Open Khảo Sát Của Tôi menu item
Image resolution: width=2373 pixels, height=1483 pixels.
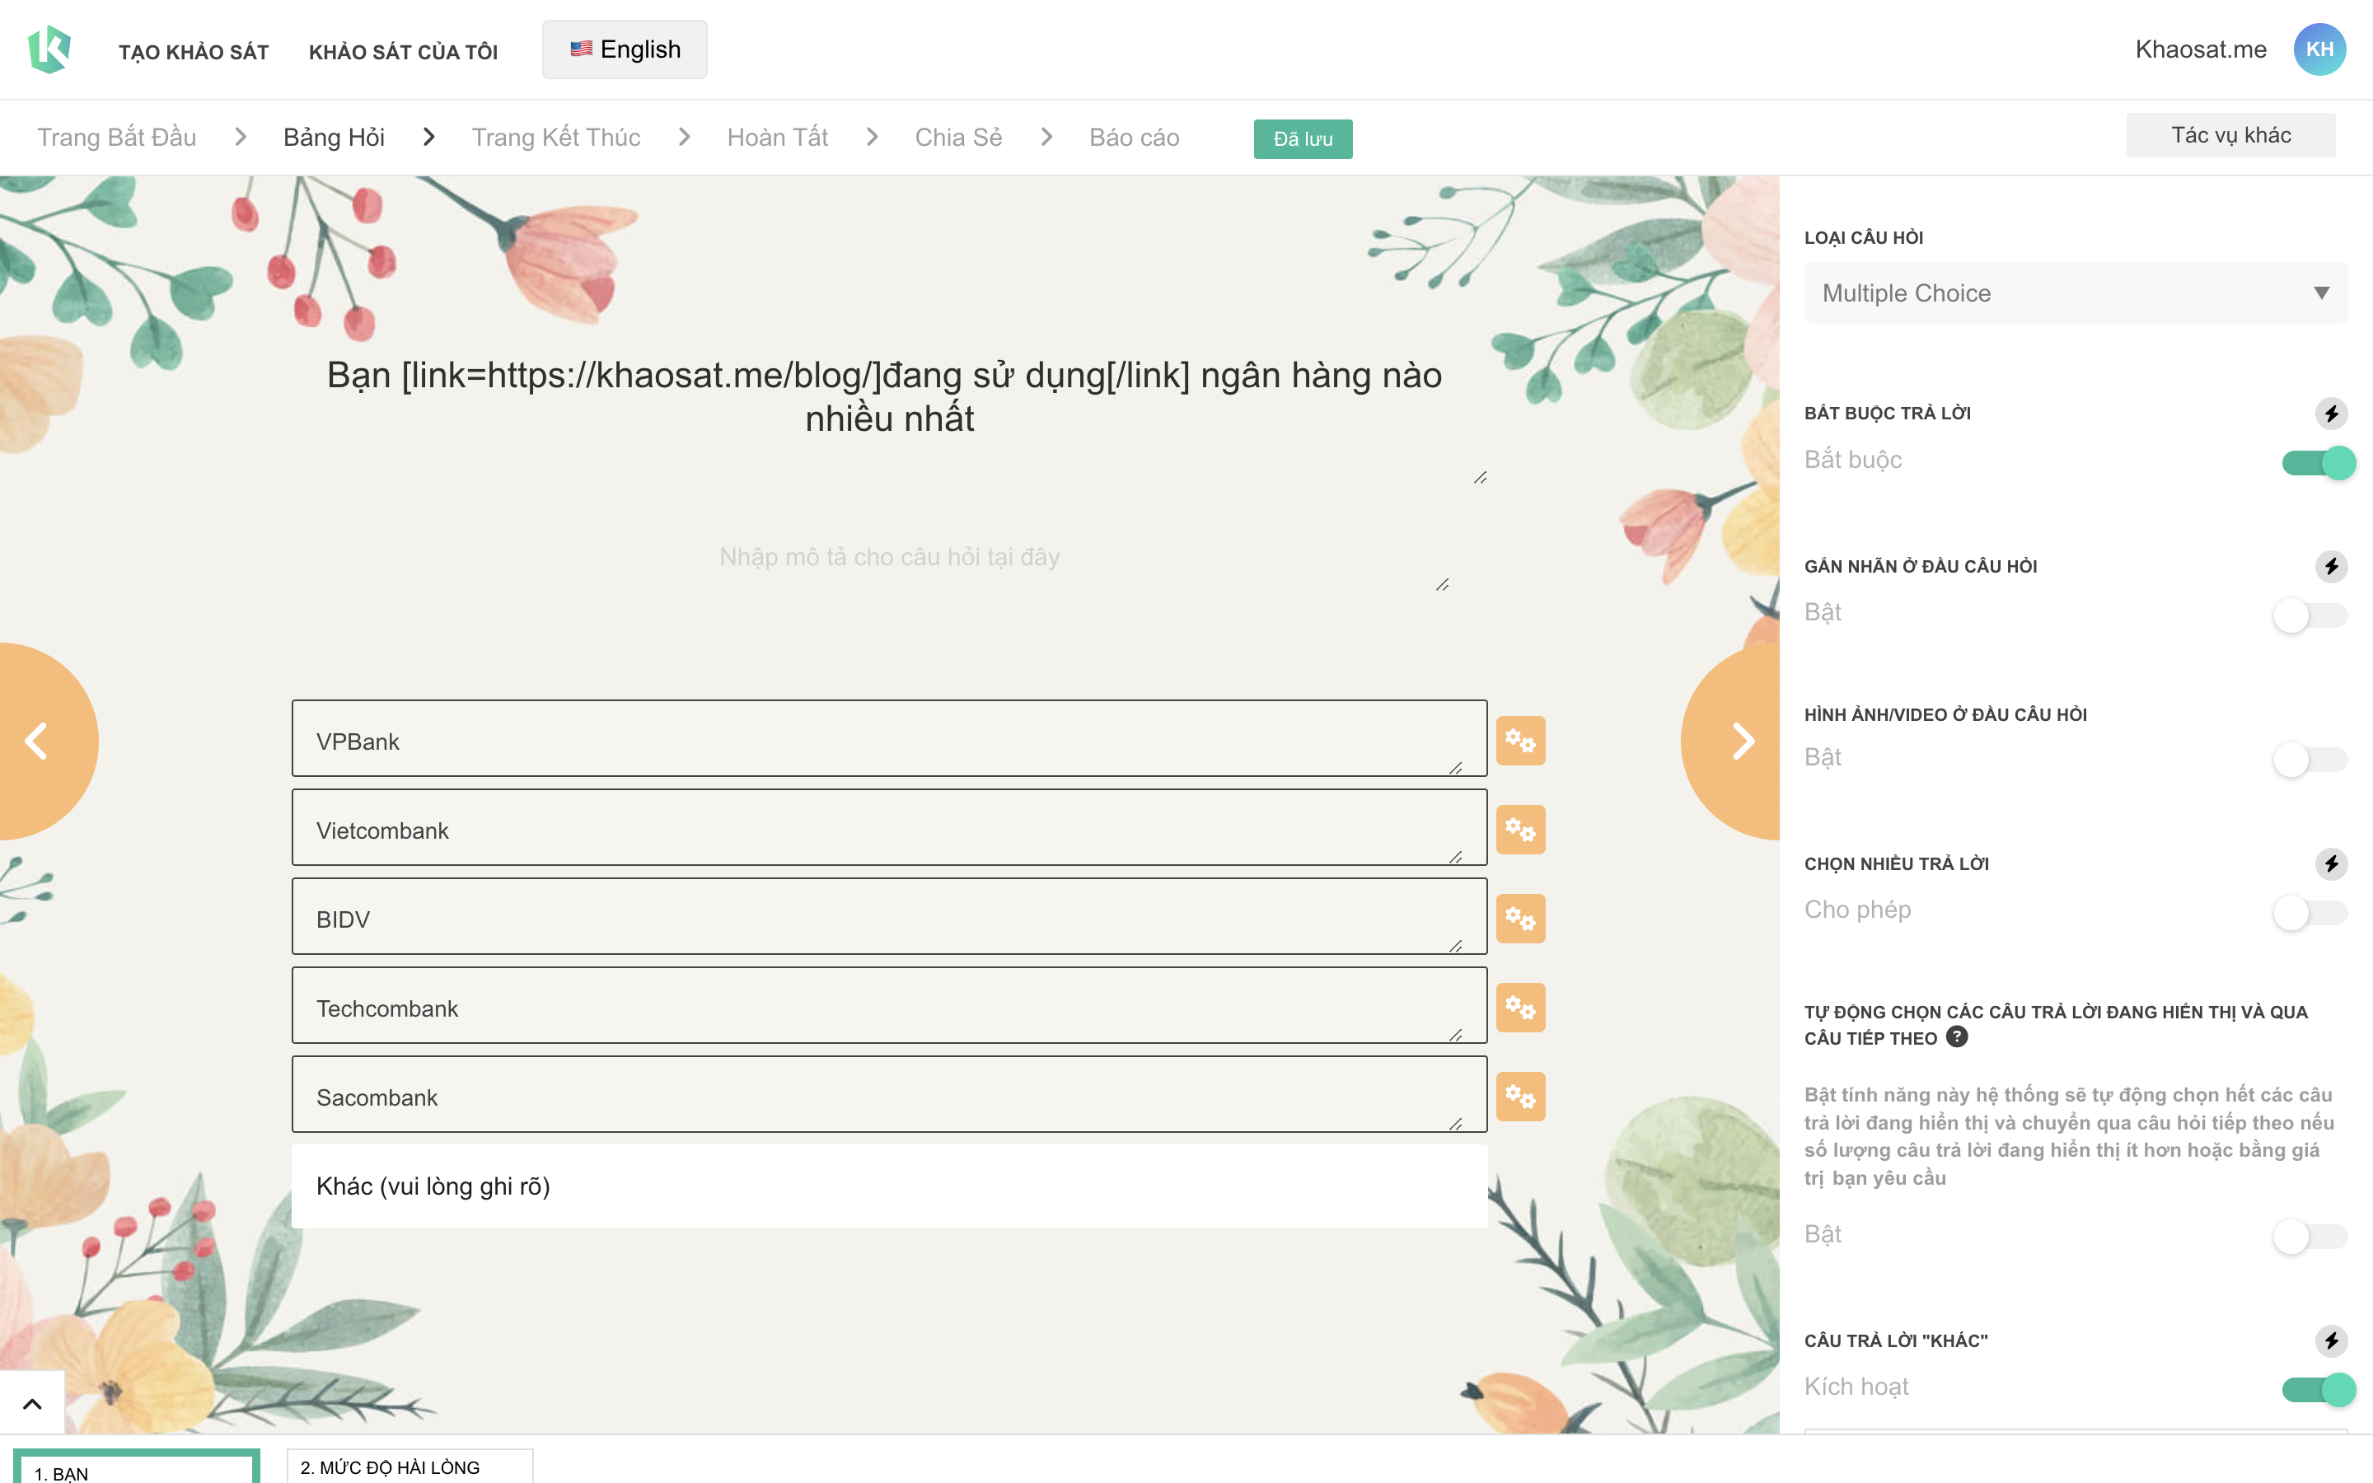coord(403,52)
